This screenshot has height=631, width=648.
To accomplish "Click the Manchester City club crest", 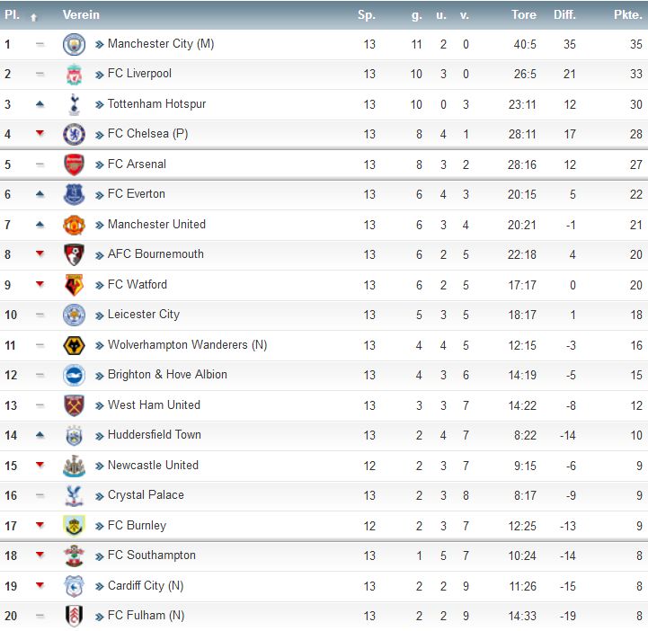I will (74, 45).
